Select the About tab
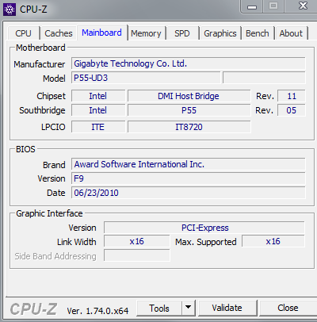317x322 pixels. point(291,33)
